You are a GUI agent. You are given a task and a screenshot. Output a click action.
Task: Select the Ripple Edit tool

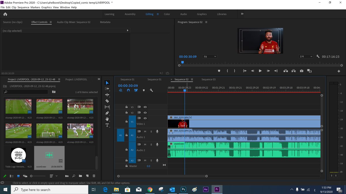[107, 95]
